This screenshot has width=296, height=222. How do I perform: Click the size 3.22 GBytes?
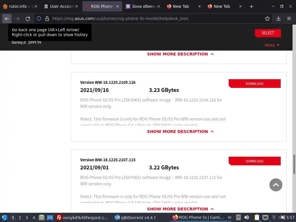pyautogui.click(x=164, y=167)
